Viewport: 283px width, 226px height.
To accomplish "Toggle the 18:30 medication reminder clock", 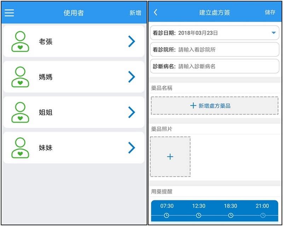I will (x=231, y=215).
